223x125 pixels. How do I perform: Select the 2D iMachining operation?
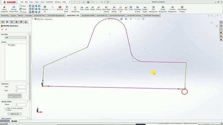click(75, 9)
